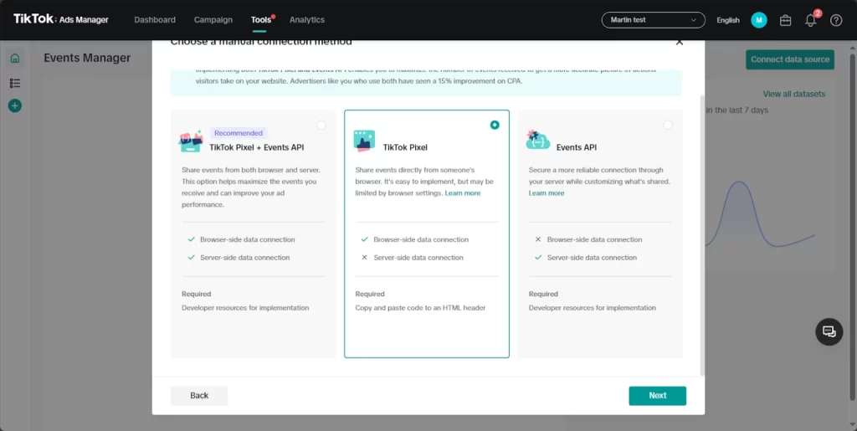Click the page's right-side scrollbar

pyautogui.click(x=853, y=227)
